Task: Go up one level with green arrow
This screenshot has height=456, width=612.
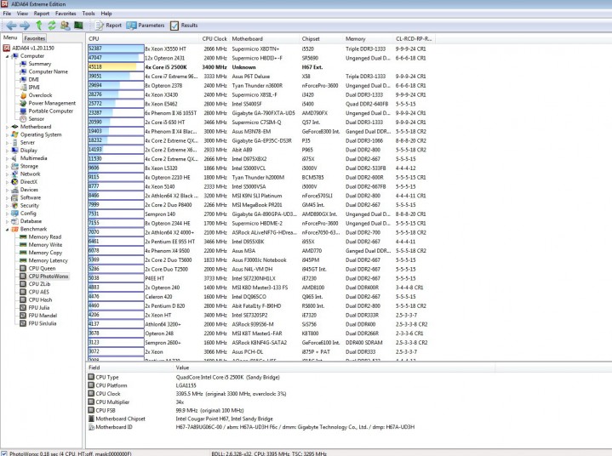Action: click(38, 26)
